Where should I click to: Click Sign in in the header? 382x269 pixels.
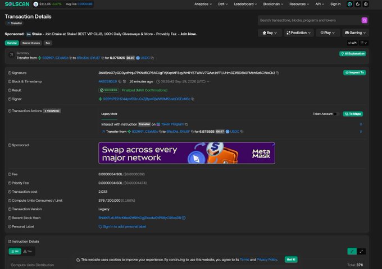(x=335, y=4)
